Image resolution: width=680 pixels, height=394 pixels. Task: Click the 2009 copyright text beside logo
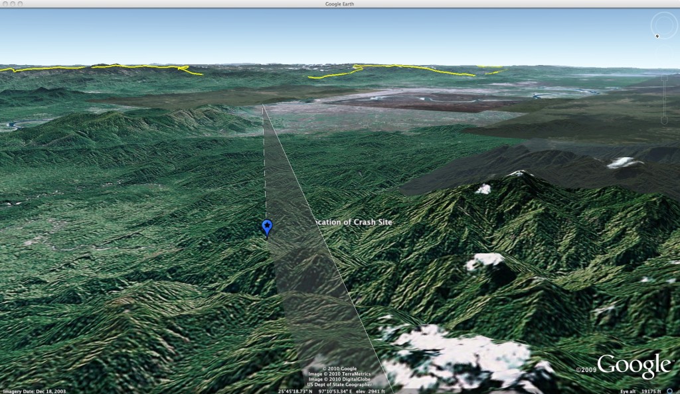(586, 370)
